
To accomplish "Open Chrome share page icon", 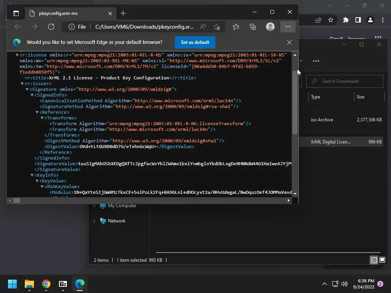I will pyautogui.click(x=318, y=20).
